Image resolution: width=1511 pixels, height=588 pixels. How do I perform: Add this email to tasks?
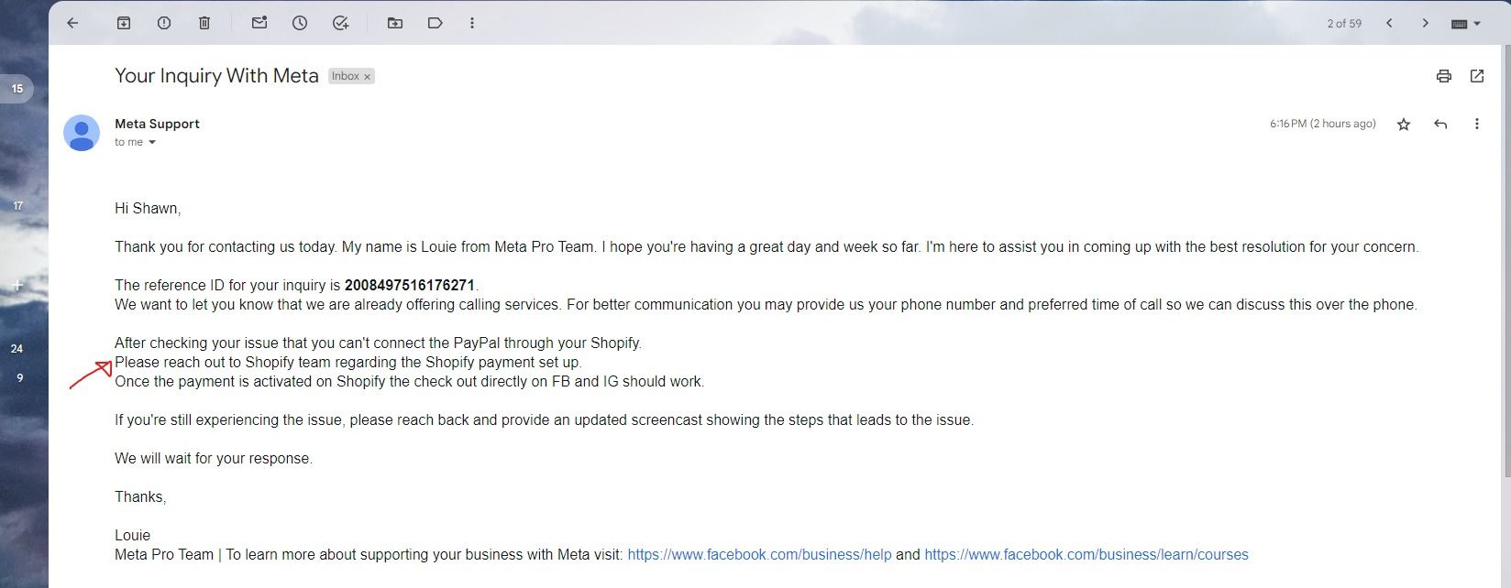pyautogui.click(x=340, y=23)
